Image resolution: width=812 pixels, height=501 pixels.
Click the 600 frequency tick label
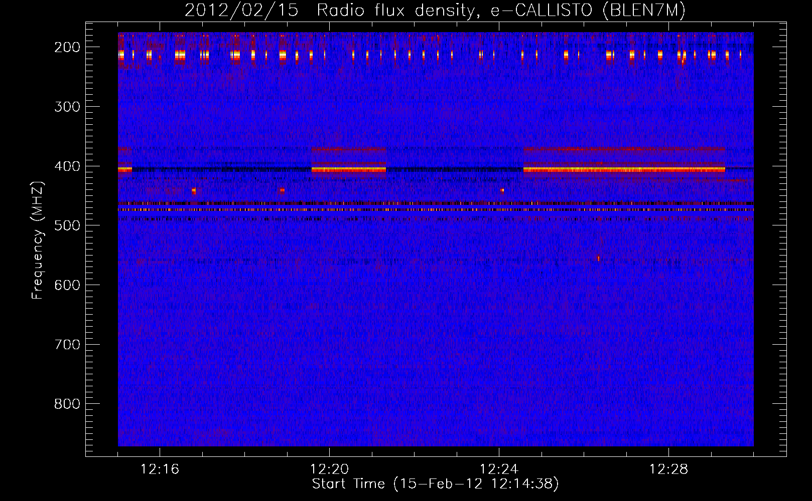pyautogui.click(x=67, y=285)
